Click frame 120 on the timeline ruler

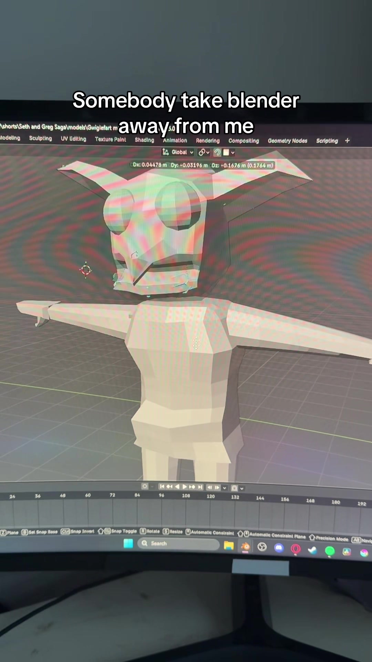pyautogui.click(x=210, y=496)
